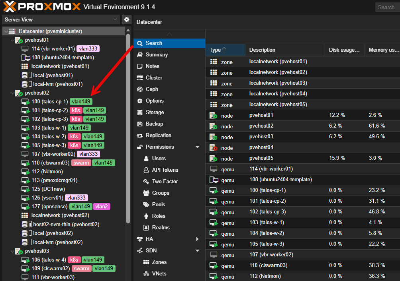The image size is (400, 281).
Task: Click the offline node icon for pvehost04 row
Action: tap(213, 147)
